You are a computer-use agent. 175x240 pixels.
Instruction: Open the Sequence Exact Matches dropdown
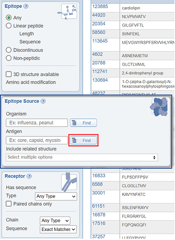(58, 229)
